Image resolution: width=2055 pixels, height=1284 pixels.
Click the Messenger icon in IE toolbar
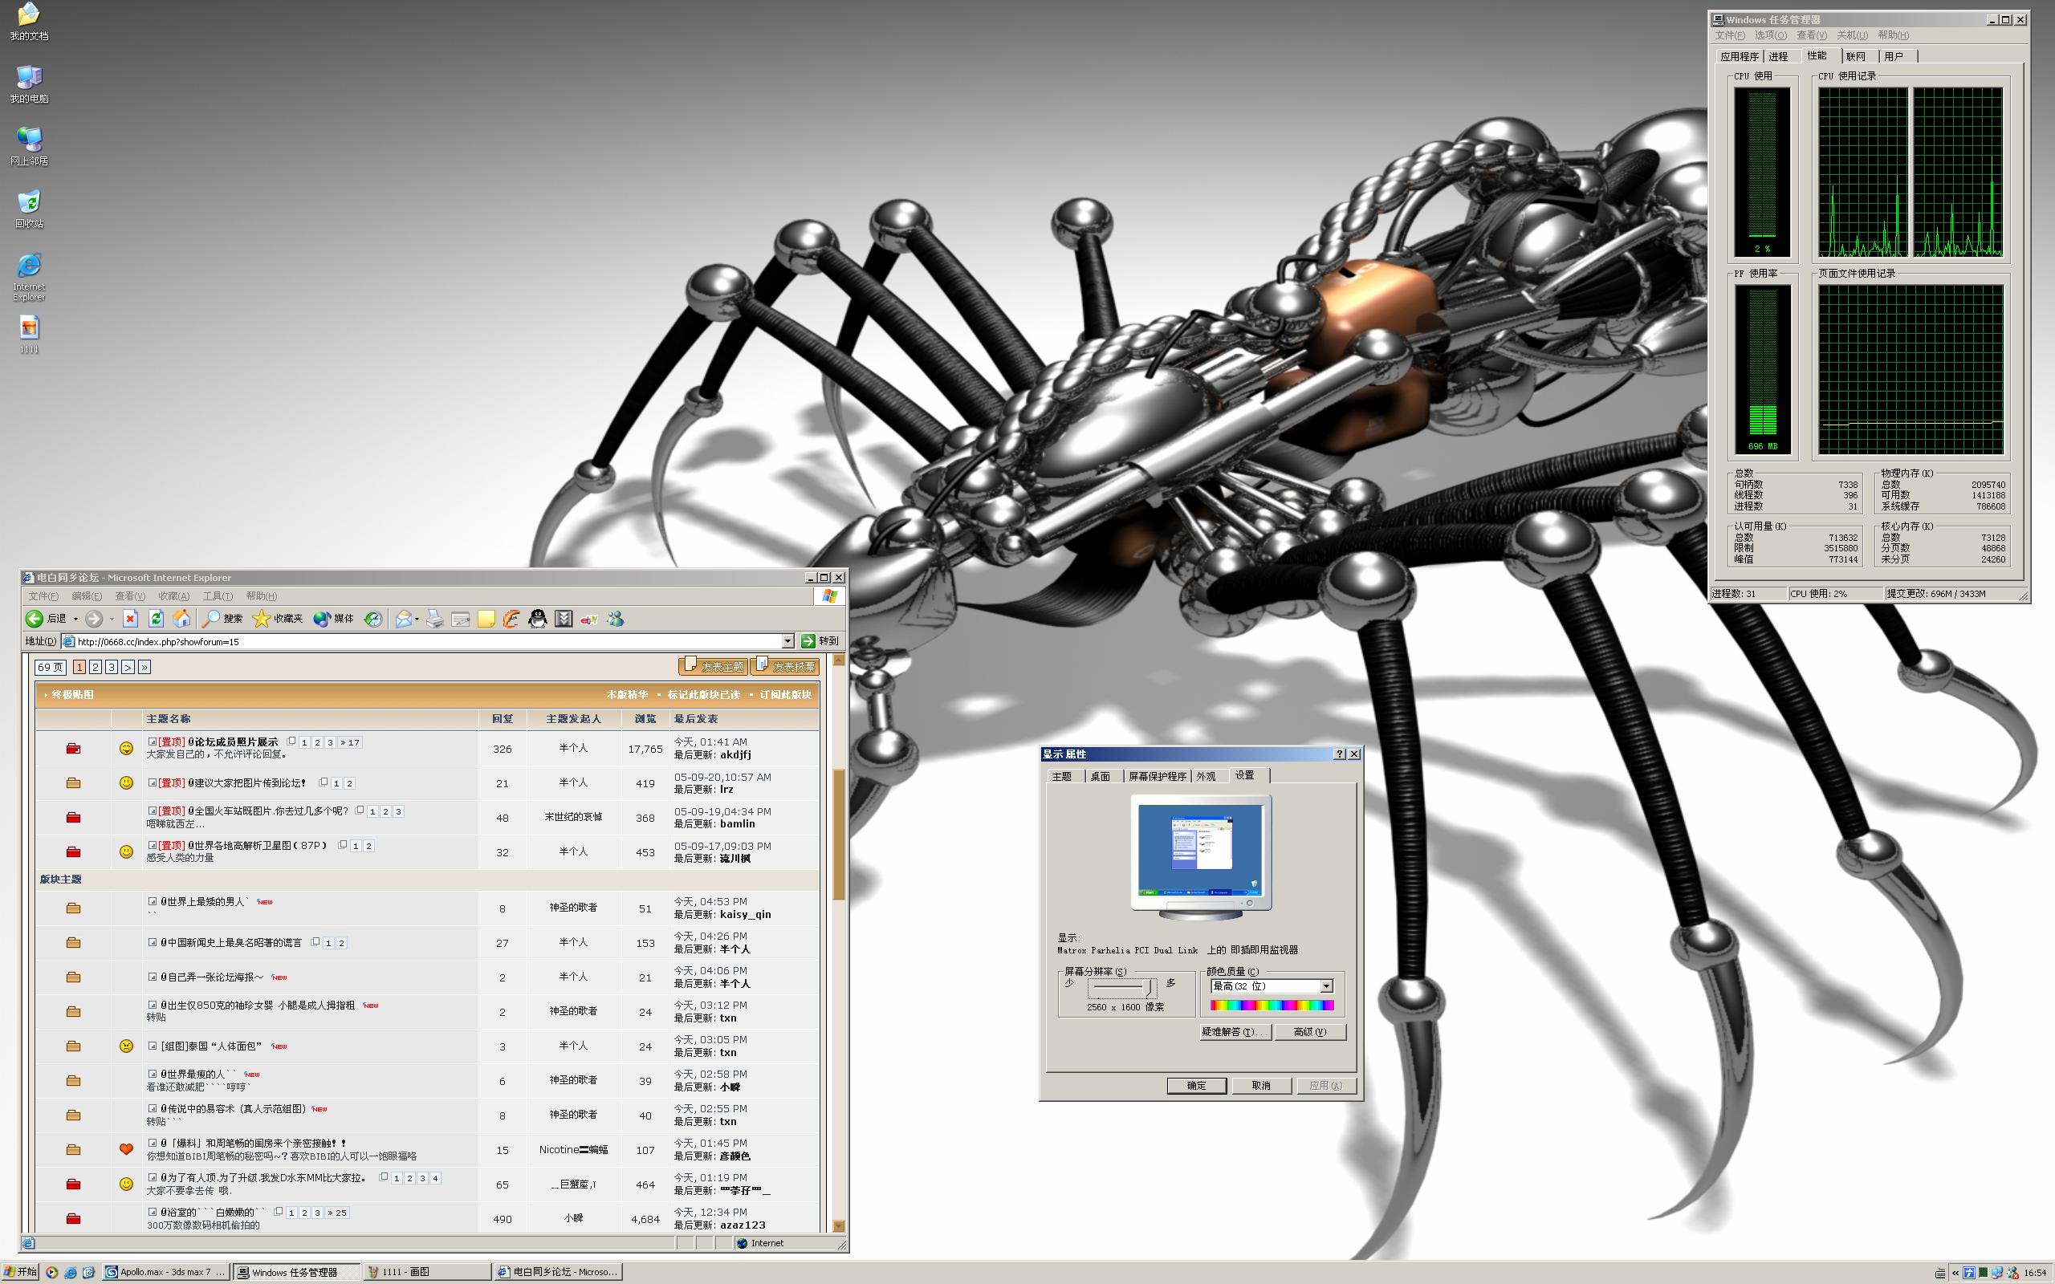click(616, 619)
